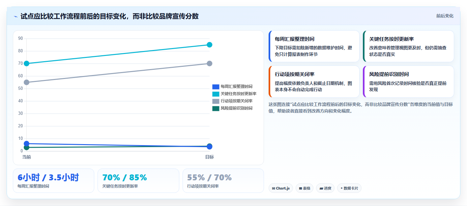Click the 进度 chip

[325, 188]
